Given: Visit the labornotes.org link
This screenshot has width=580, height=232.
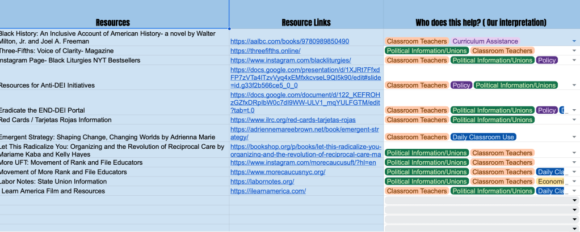Looking at the screenshot, I should pos(262,182).
